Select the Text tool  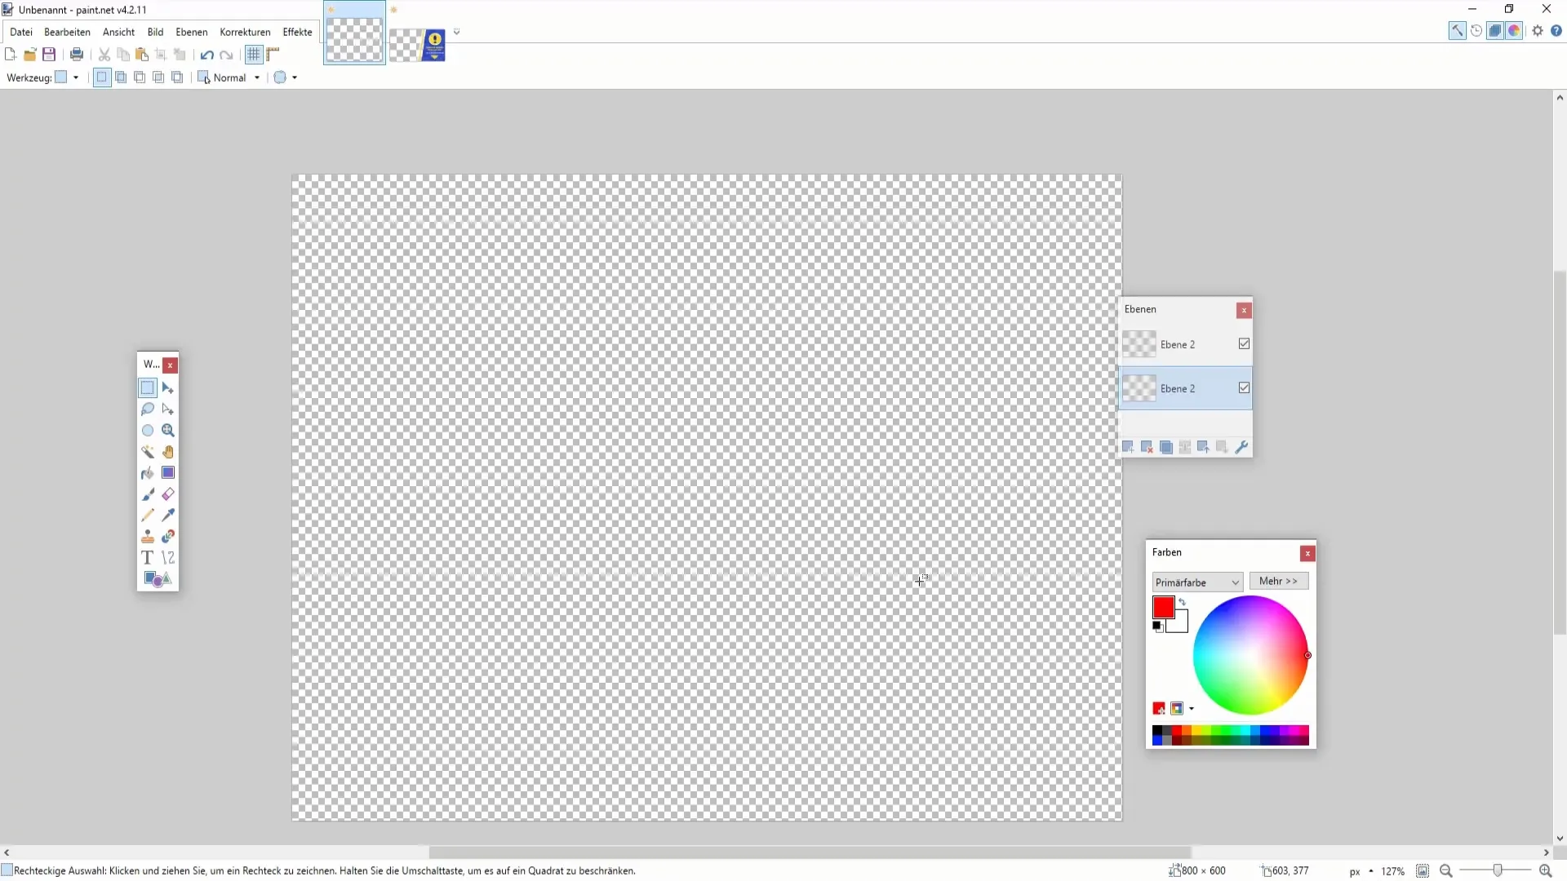148,557
